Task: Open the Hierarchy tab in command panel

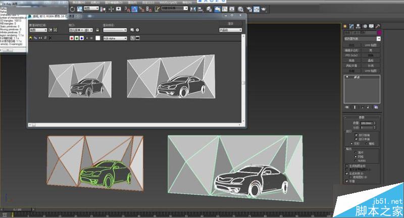Action: pos(358,25)
